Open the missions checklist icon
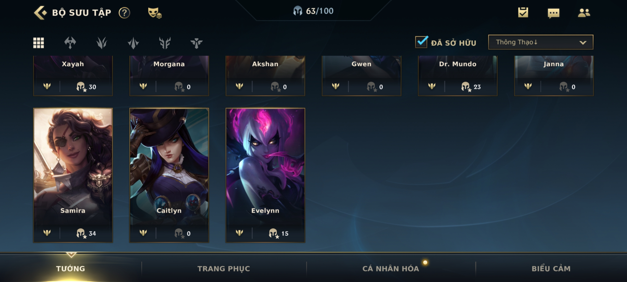Screen dimensions: 627x282 click(x=523, y=13)
